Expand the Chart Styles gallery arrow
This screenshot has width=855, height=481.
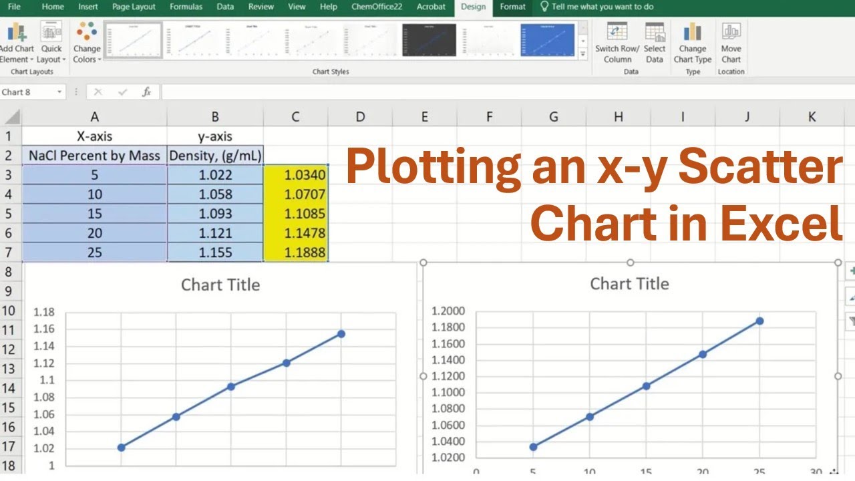point(583,53)
